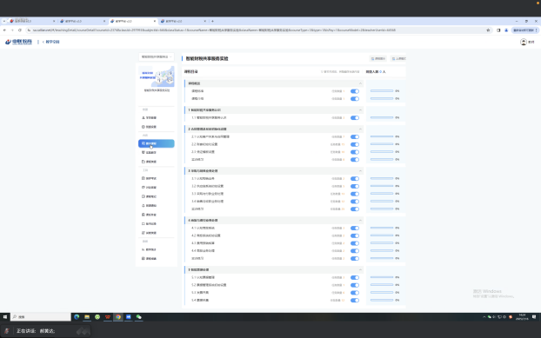Switch to the leftmost browser tab
This screenshot has height=338, width=541.
(x=31, y=21)
